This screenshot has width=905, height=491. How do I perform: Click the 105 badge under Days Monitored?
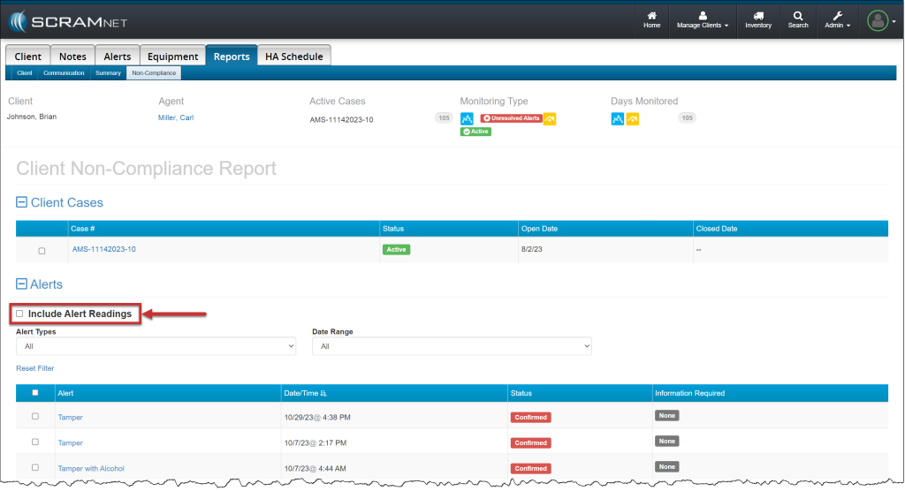(687, 117)
